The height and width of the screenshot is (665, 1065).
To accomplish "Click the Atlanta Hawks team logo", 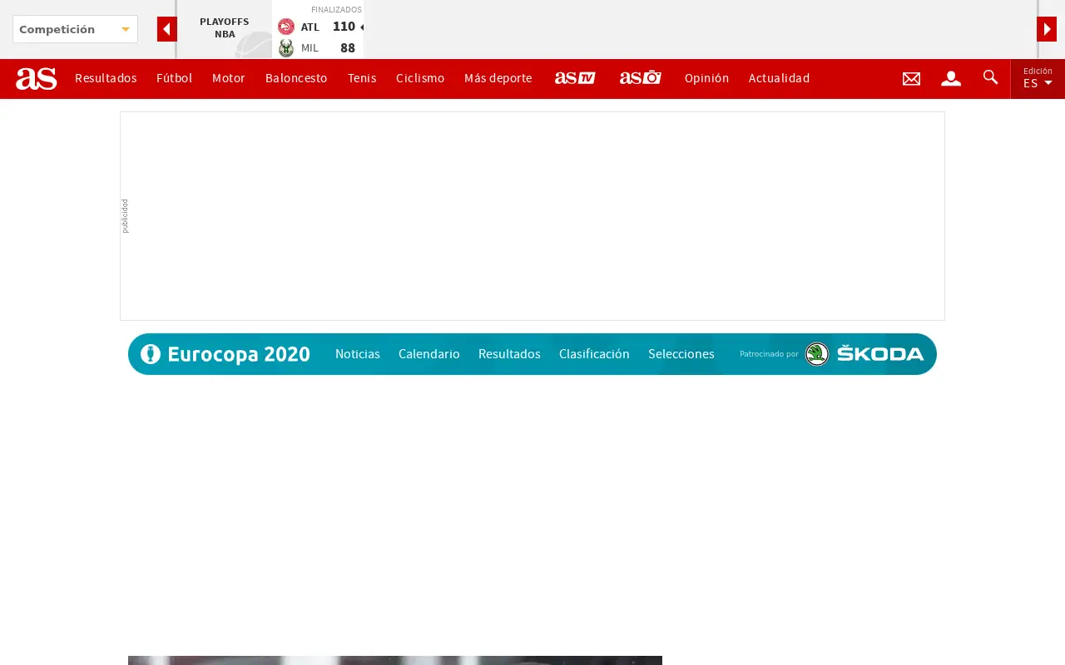I will [x=286, y=27].
